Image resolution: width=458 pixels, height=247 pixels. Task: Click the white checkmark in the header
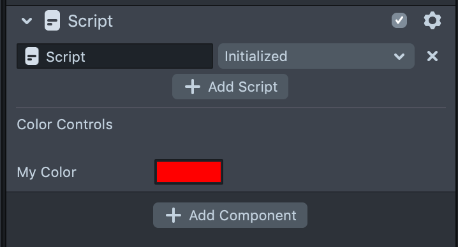pyautogui.click(x=399, y=20)
